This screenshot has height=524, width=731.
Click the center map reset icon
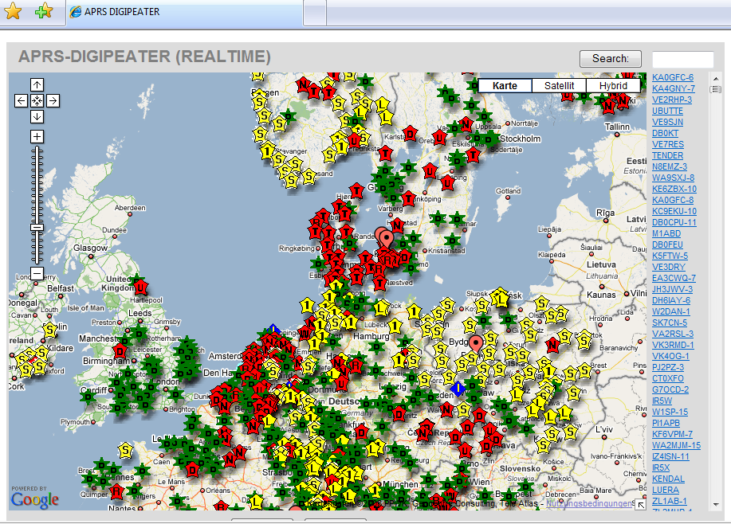tap(37, 100)
